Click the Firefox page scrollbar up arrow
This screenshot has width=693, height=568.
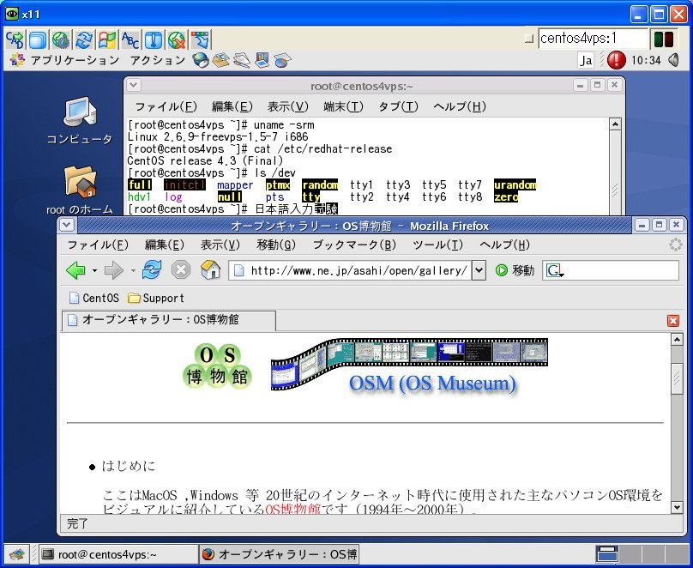point(677,340)
